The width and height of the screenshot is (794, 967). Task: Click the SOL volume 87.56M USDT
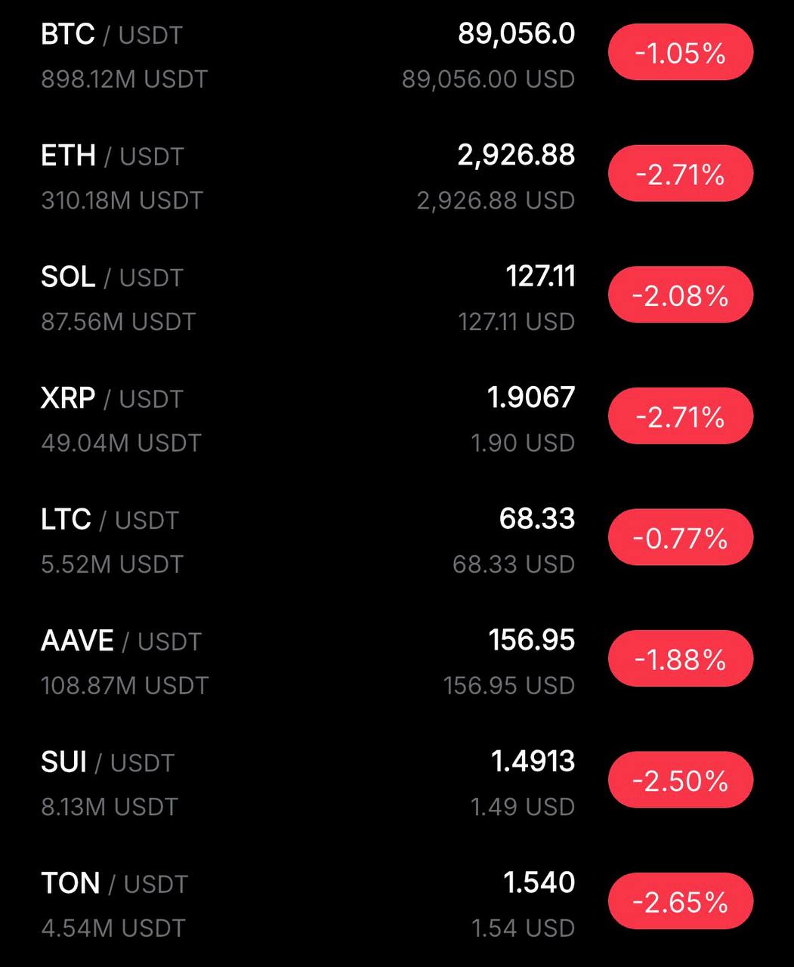pyautogui.click(x=118, y=322)
